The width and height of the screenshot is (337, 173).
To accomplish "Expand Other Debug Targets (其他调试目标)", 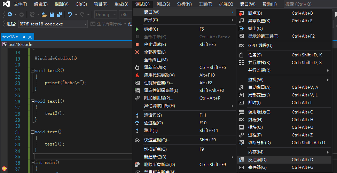I will (184, 106).
